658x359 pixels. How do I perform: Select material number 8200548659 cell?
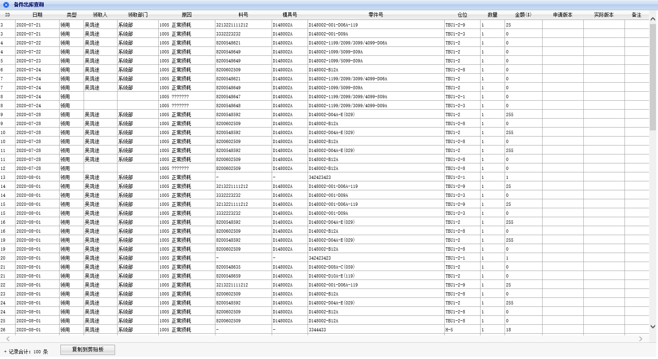point(228,276)
